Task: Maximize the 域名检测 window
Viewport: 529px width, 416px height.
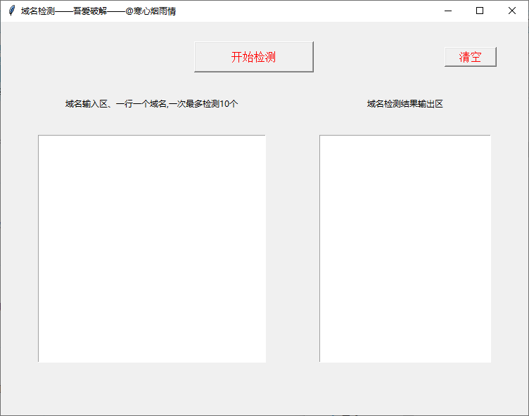Action: pos(480,11)
